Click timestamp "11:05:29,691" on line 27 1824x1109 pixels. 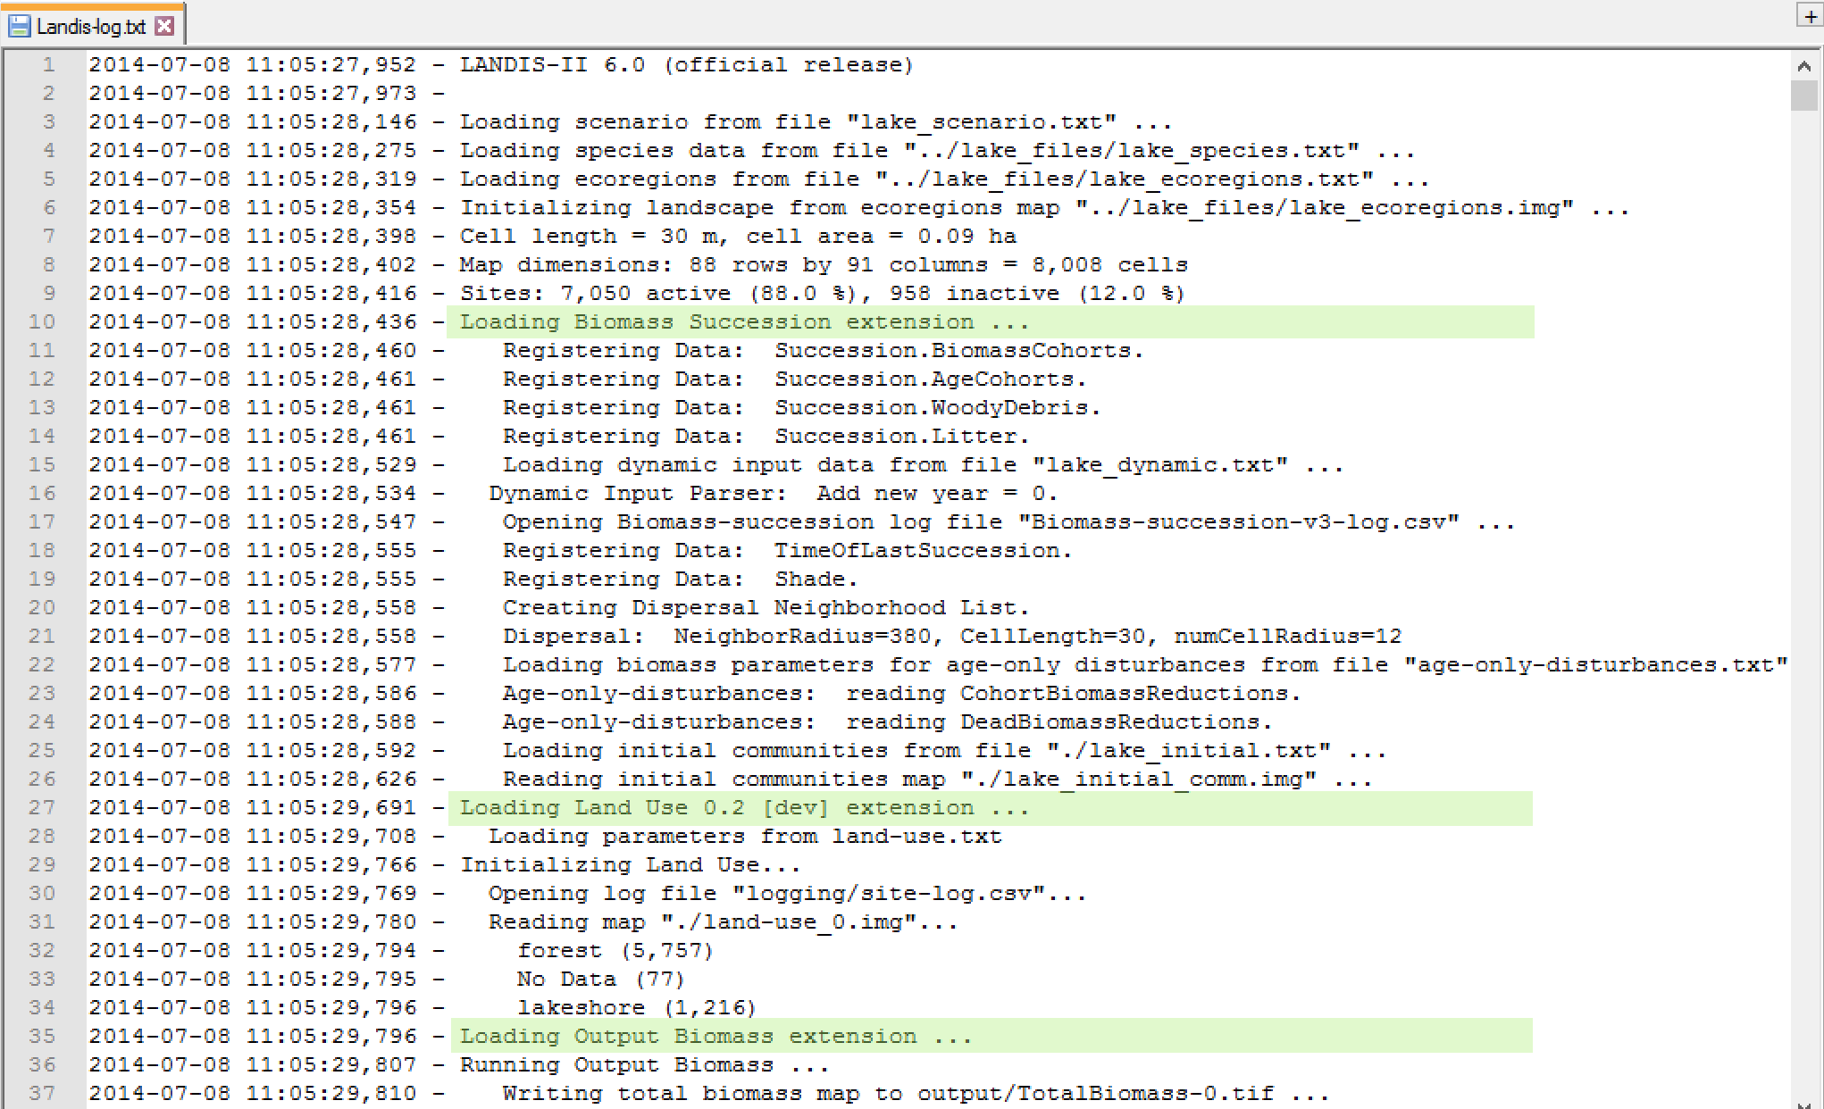click(x=331, y=807)
